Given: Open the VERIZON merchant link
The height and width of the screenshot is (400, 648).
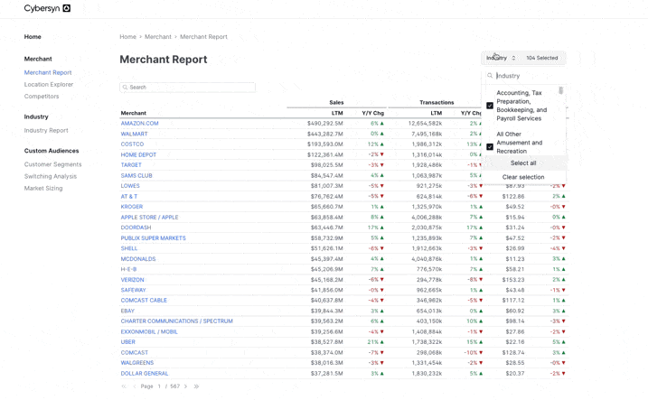Looking at the screenshot, I should click(132, 280).
